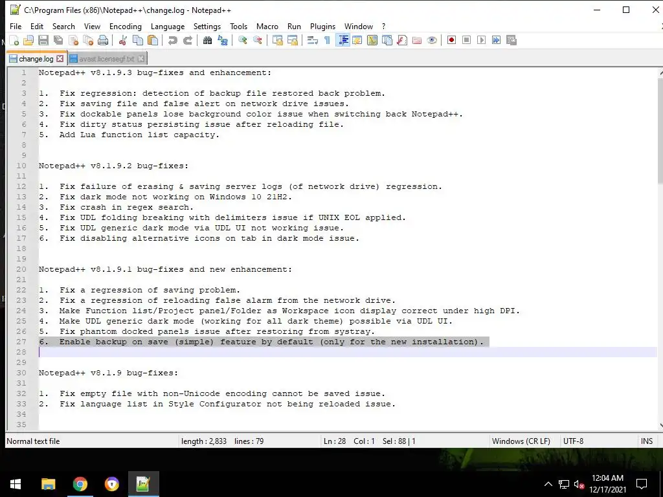Open the Search menu
663x497 pixels.
(x=63, y=26)
